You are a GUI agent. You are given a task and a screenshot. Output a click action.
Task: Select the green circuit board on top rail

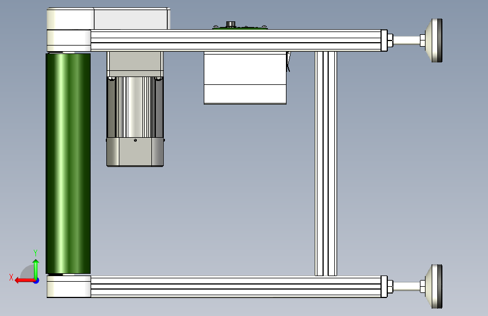click(x=240, y=28)
